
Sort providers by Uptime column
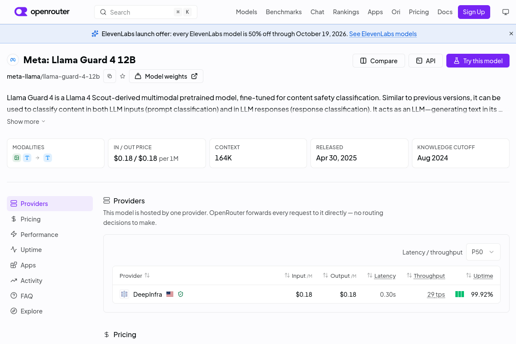[x=480, y=276]
